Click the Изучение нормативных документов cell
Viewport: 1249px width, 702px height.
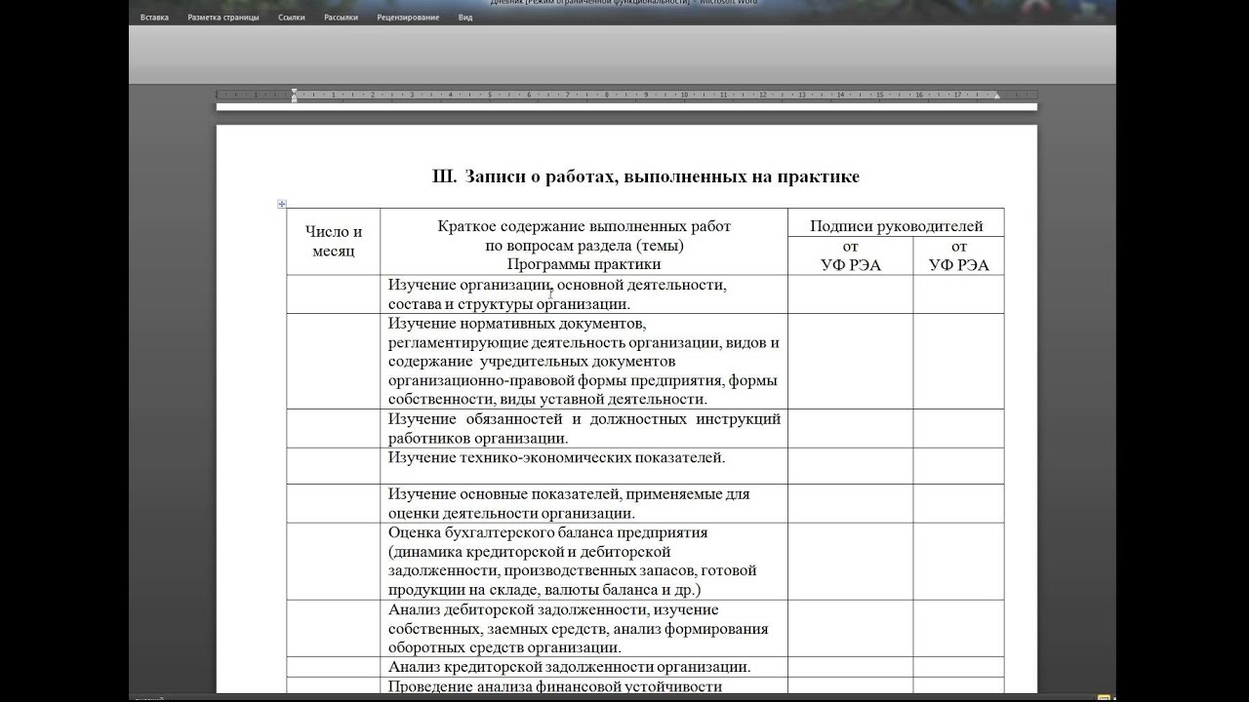584,362
